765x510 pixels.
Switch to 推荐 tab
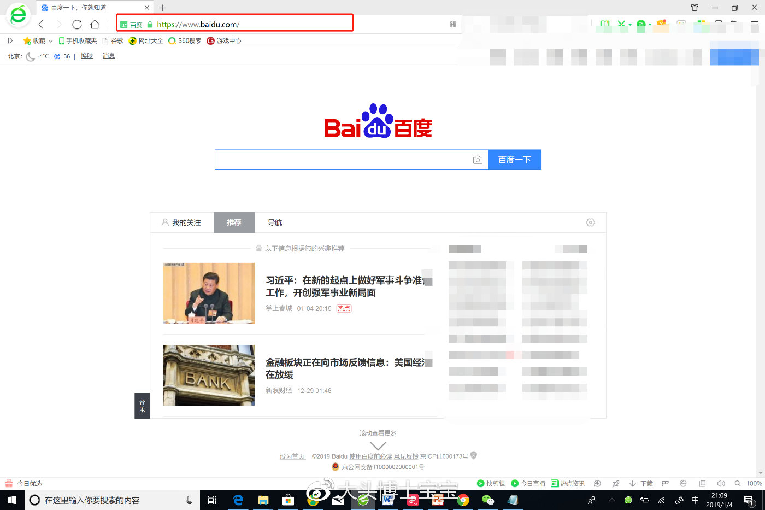pyautogui.click(x=234, y=222)
